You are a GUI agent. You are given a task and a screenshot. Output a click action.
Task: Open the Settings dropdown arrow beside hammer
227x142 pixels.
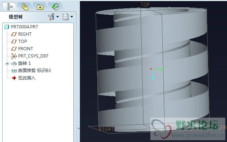[x=58, y=17]
